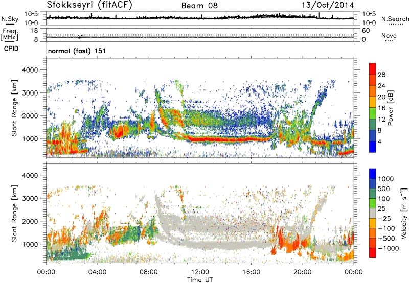Click the 16:00 time axis tick label

coord(252,272)
